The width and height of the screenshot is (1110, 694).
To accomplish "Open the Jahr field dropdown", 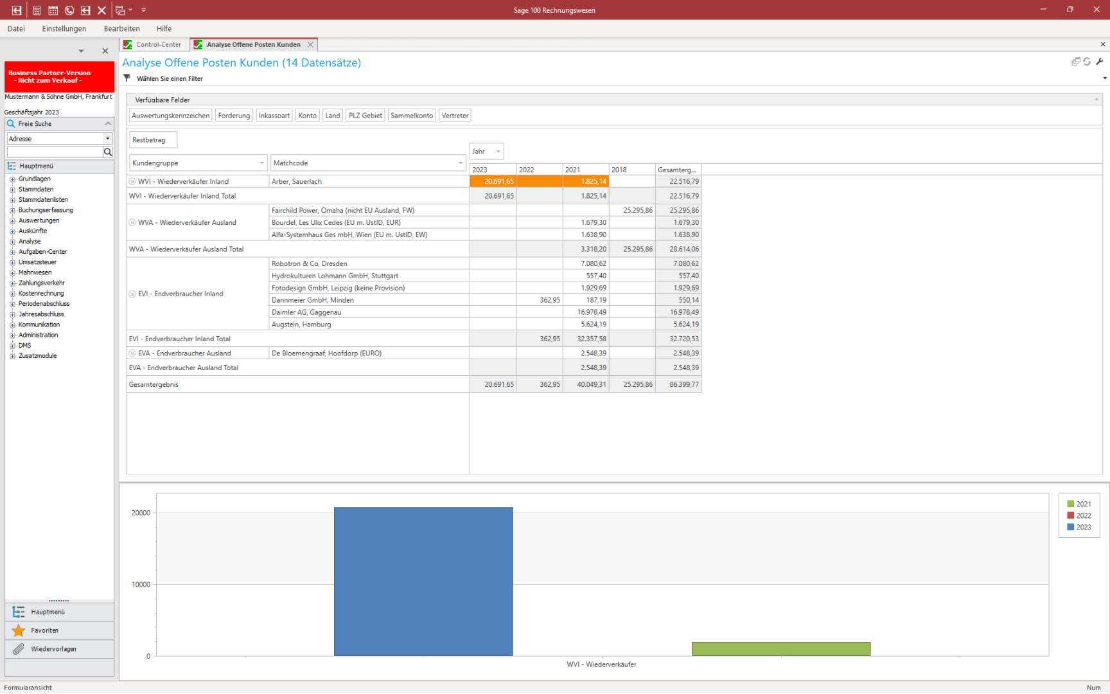I will pos(498,152).
